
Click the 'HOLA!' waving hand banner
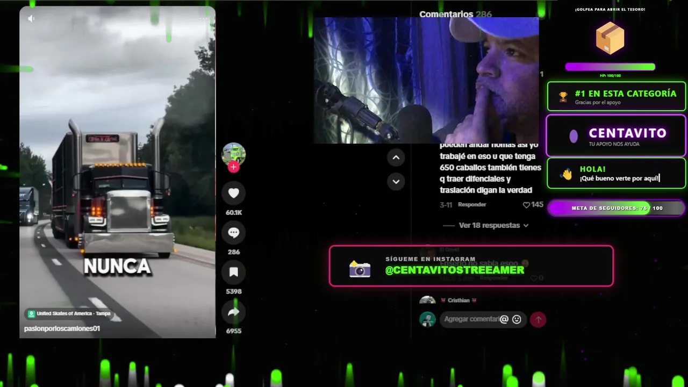[617, 173]
